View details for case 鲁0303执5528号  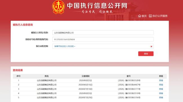[161, 80]
